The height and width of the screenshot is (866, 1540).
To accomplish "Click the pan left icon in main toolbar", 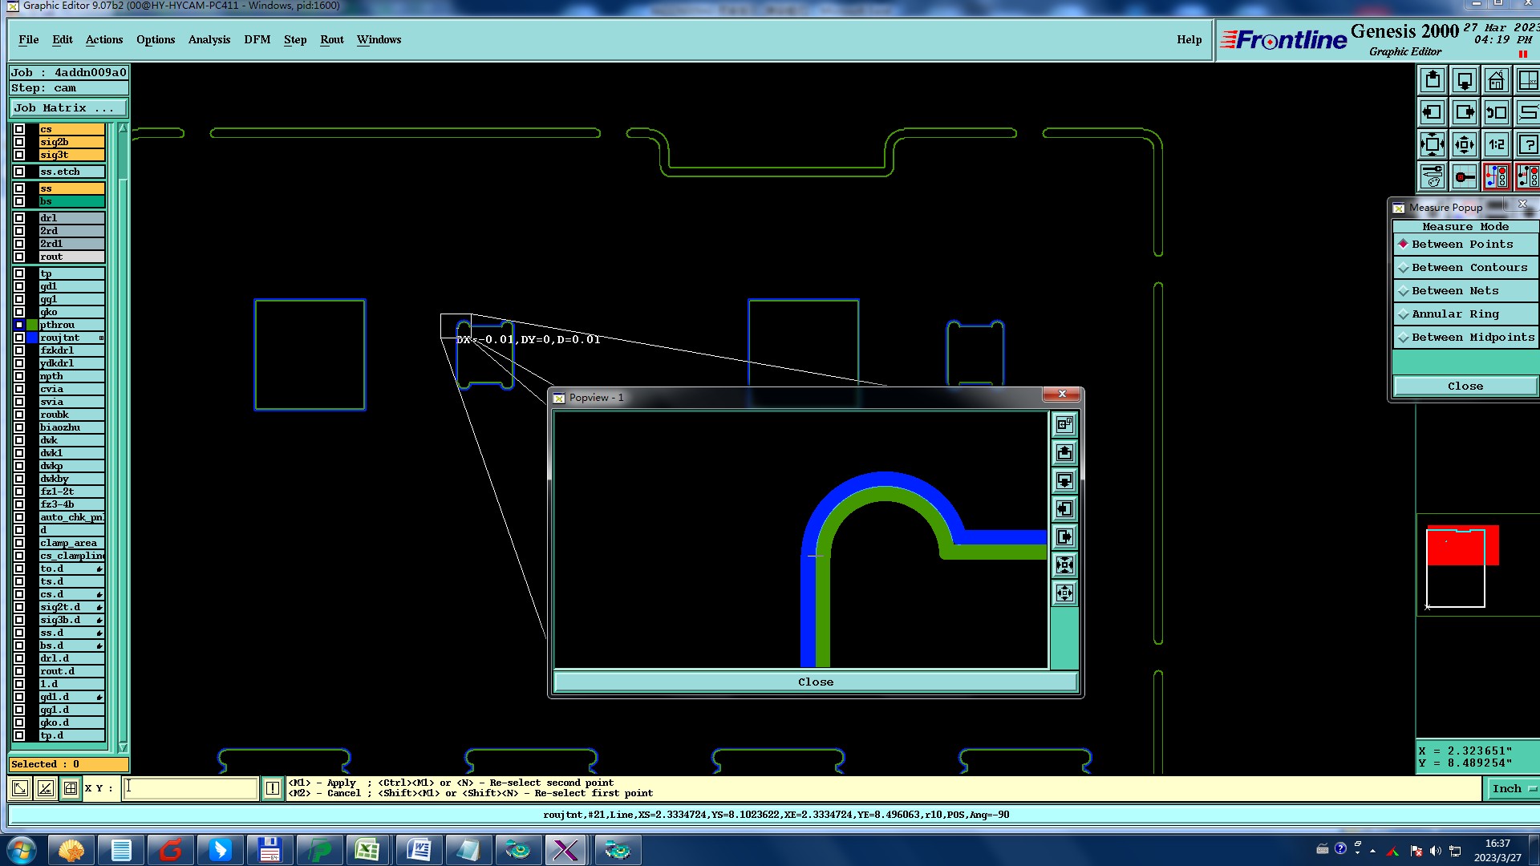I will point(1432,113).
